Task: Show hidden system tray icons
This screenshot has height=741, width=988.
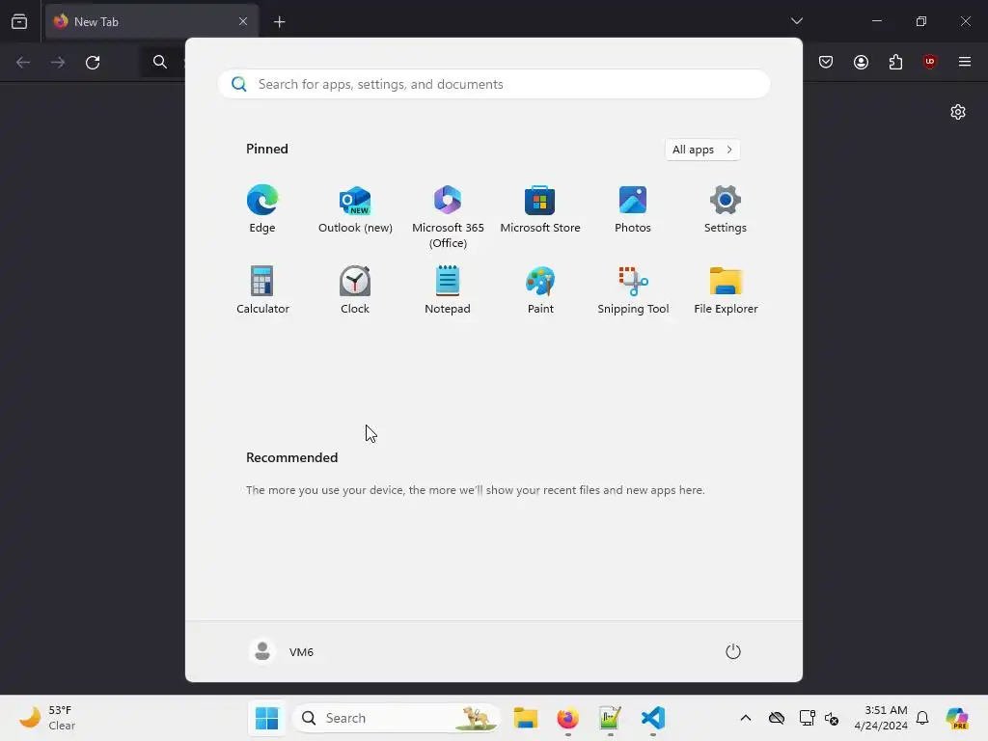Action: [746, 718]
